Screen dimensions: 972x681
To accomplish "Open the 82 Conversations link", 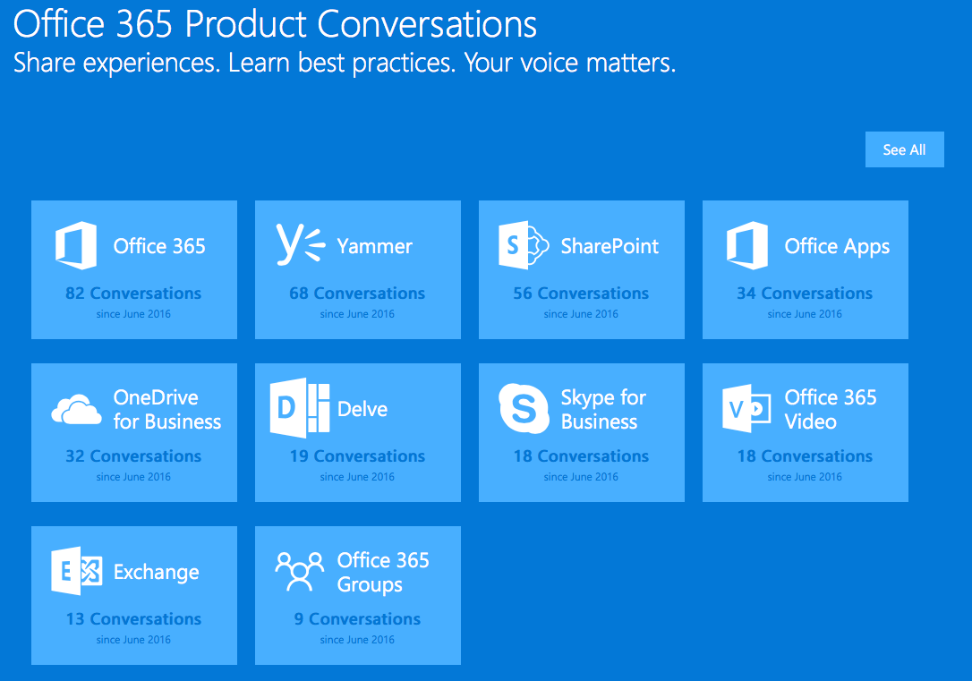I will (133, 294).
